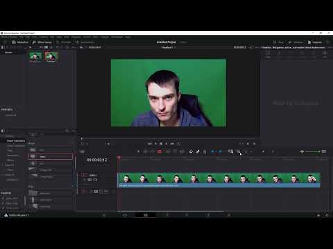Toggle auto select on Video 1 track
Image resolution: width=333 pixels, height=249 pixels.
89,180
